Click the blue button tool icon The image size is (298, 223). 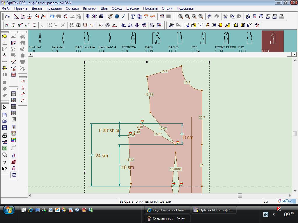(x=117, y=17)
